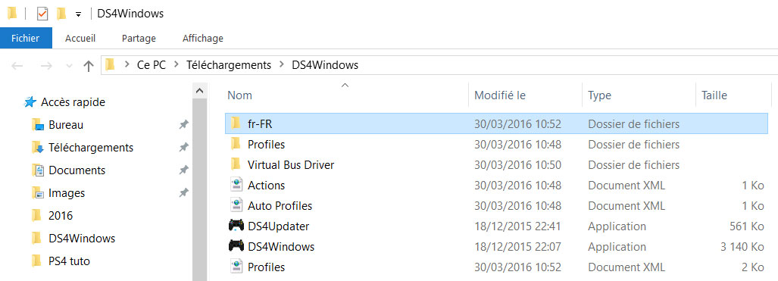778x281 pixels.
Task: Click the 30/03/2016 10:50 date cell
Action: tap(517, 165)
